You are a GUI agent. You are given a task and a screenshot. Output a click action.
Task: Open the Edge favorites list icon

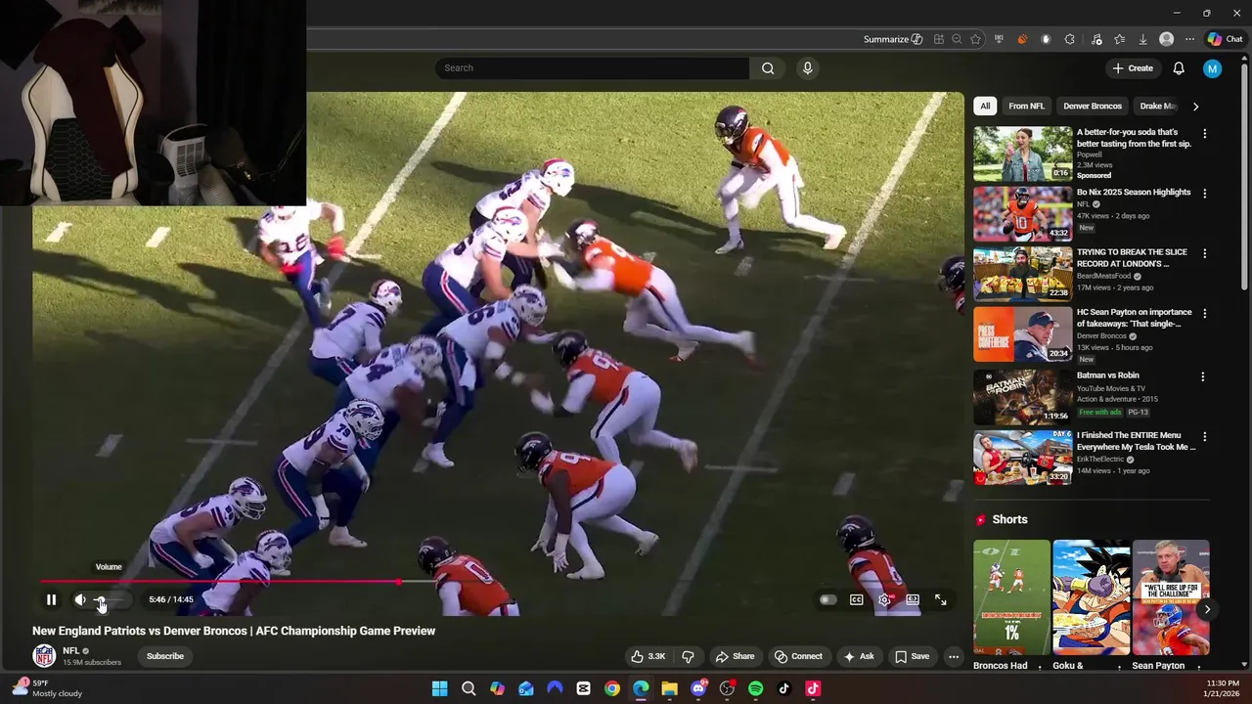tap(1120, 39)
